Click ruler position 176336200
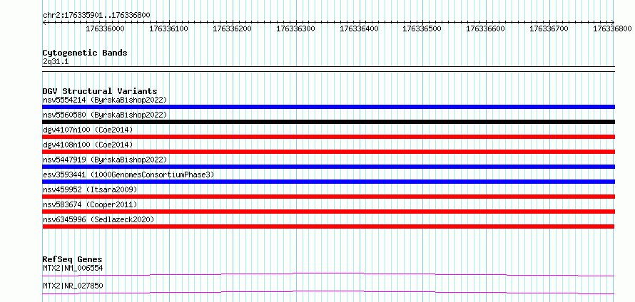Image resolution: width=635 pixels, height=302 pixels. pos(232,28)
